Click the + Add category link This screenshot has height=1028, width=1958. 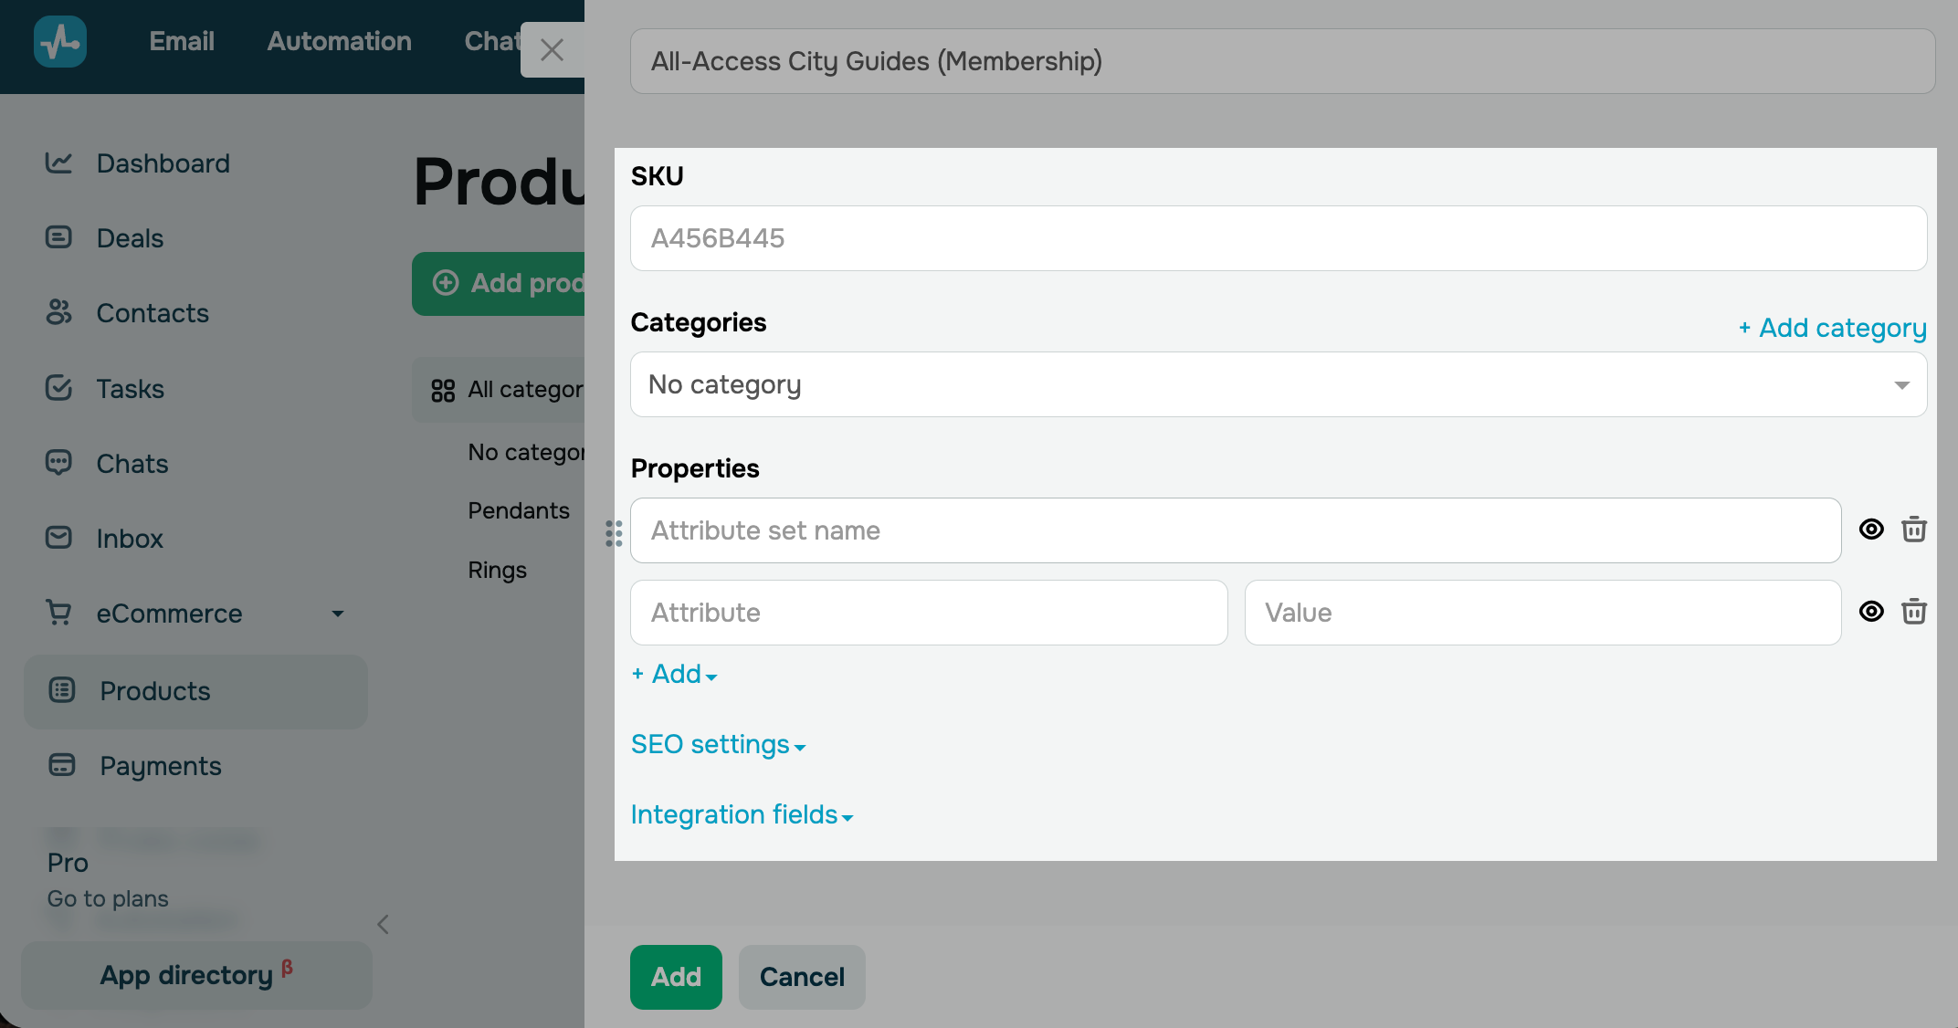[1832, 328]
